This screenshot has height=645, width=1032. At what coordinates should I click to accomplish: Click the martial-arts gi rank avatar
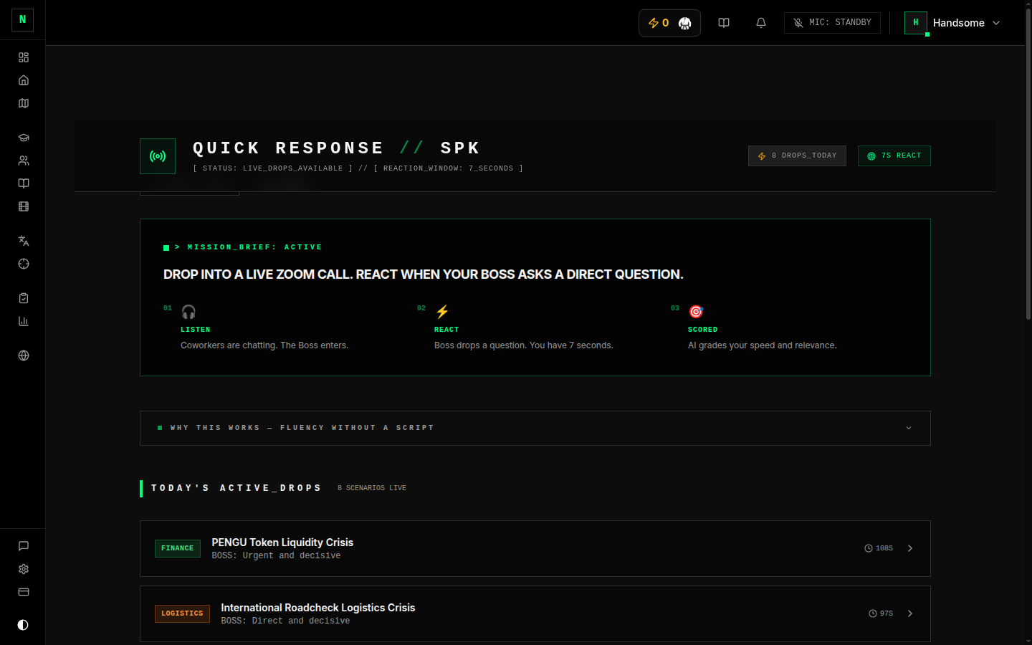point(684,23)
